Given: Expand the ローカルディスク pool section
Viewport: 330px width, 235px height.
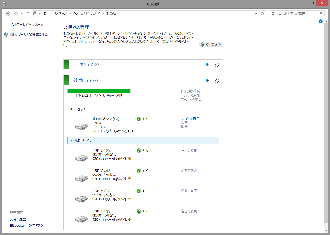Looking at the screenshot, I should (x=216, y=65).
